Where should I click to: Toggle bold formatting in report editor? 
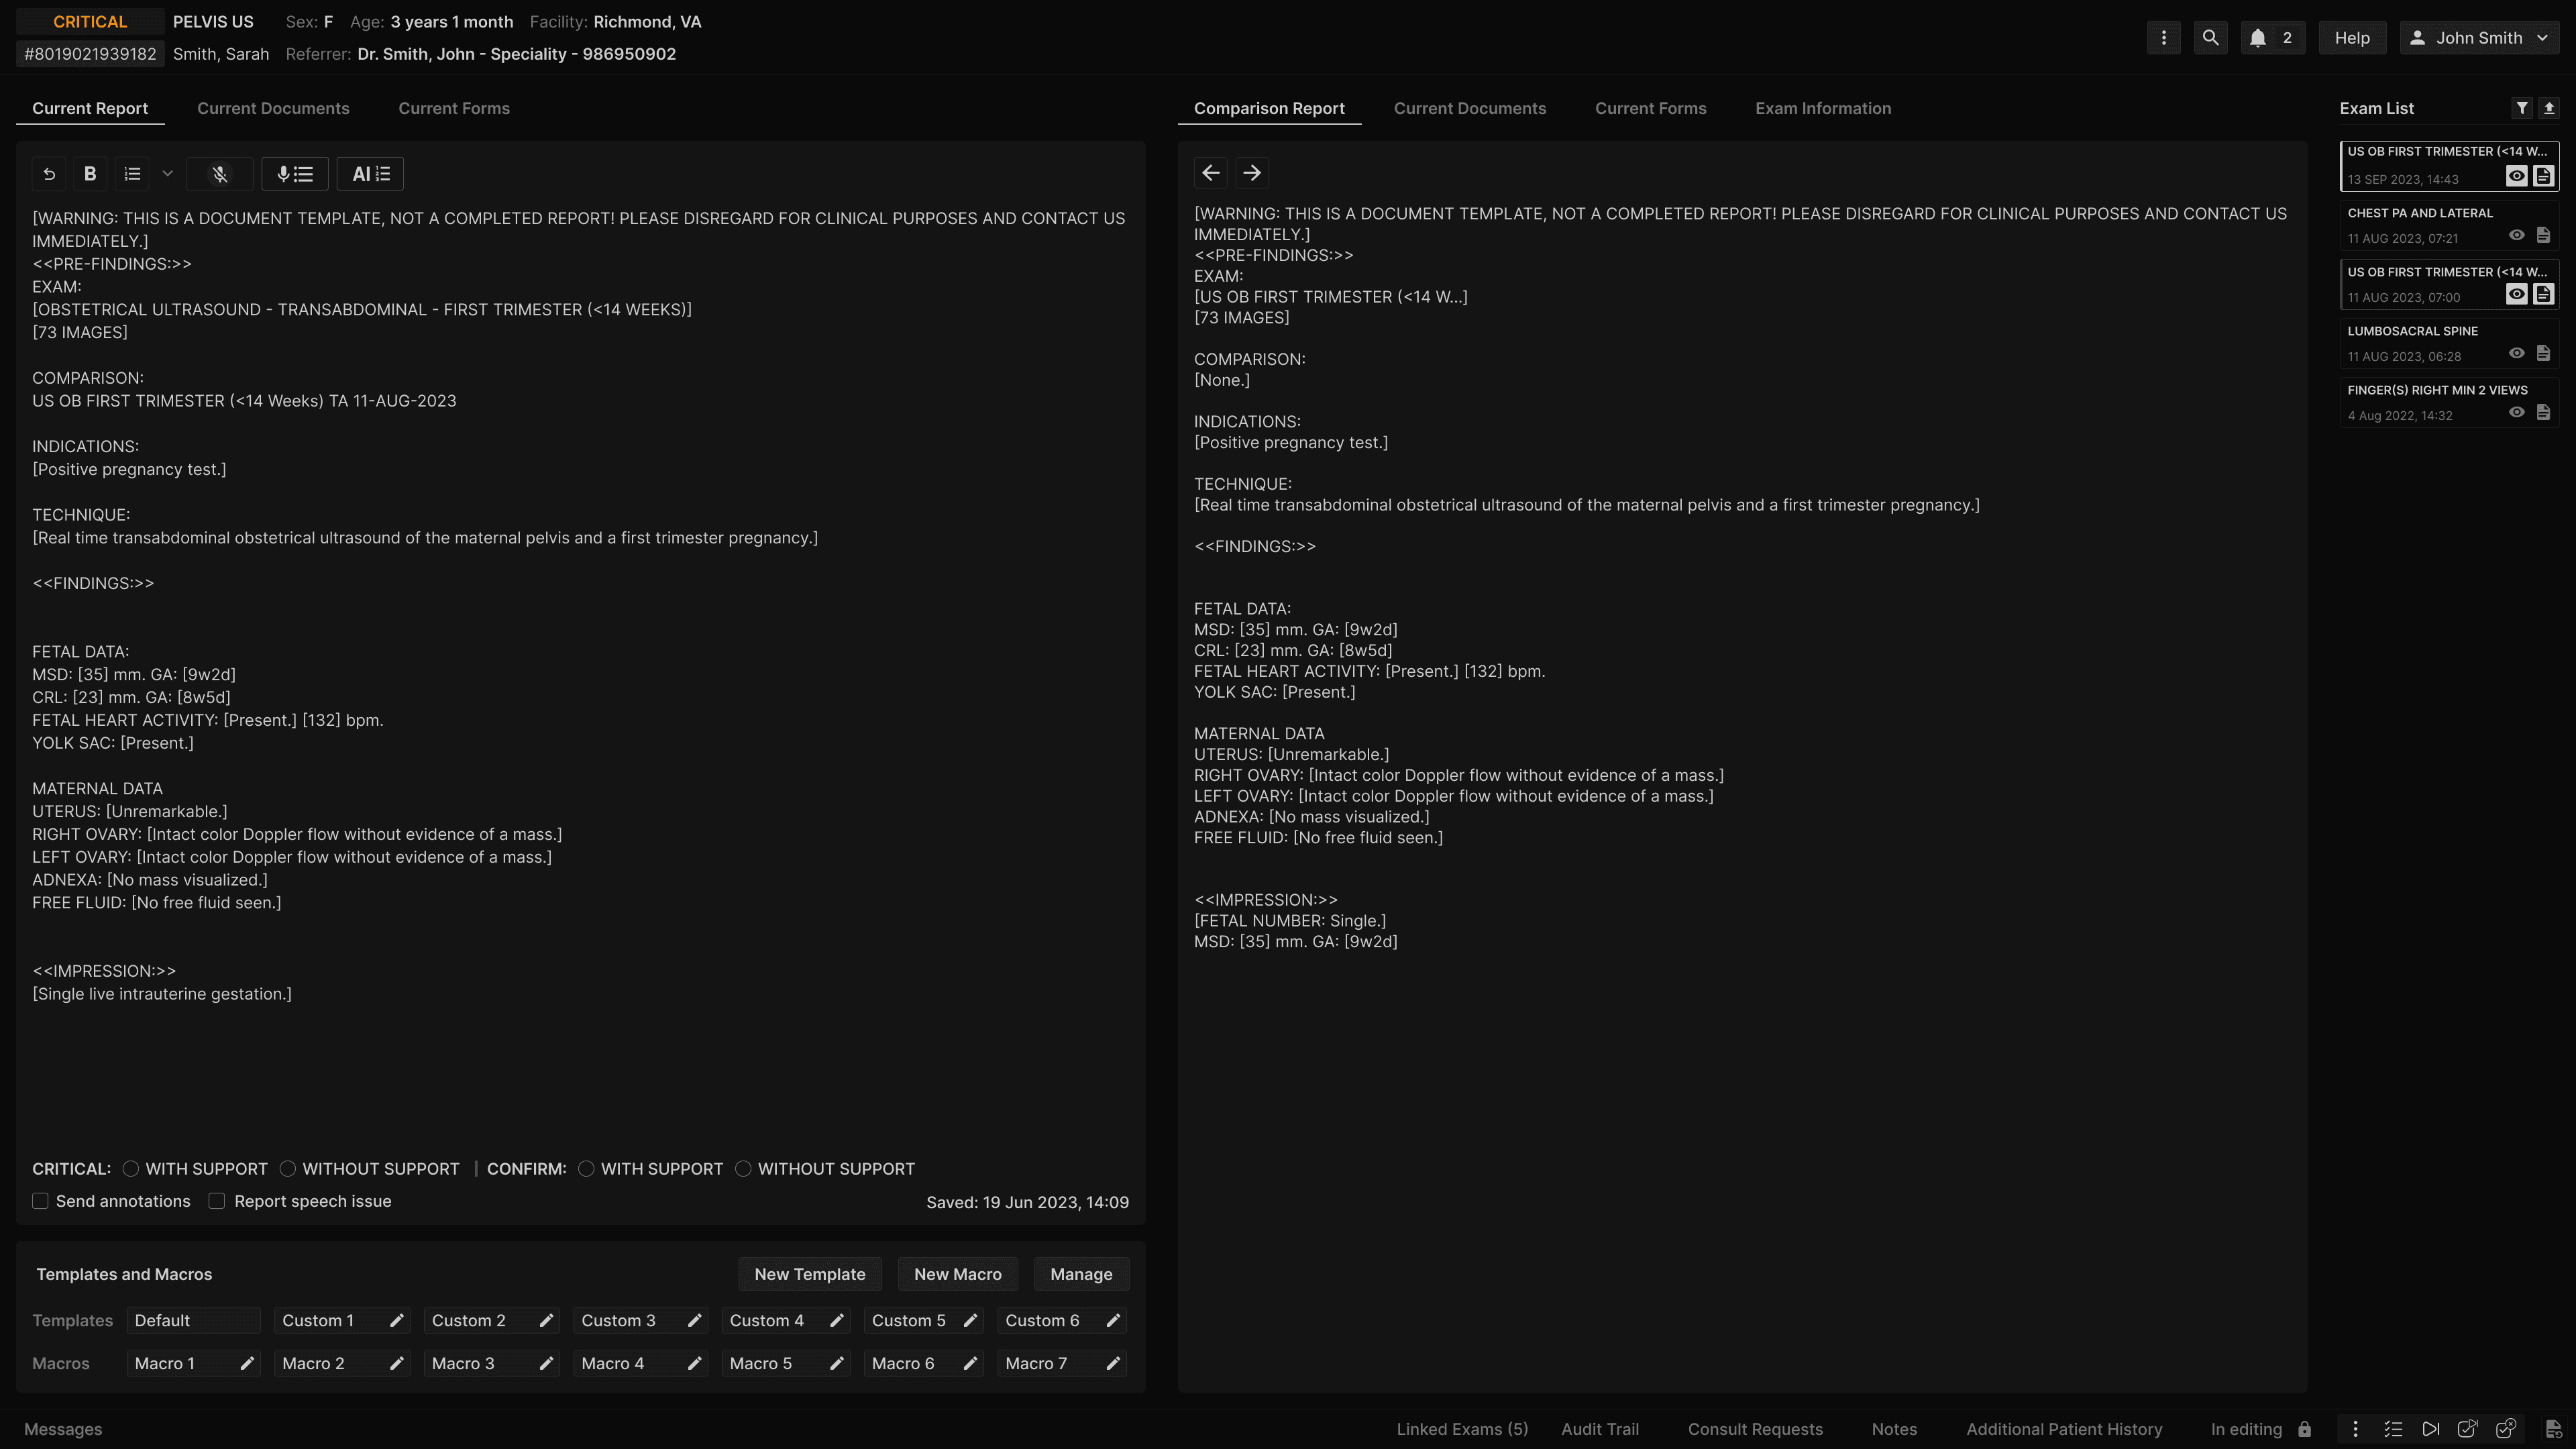pyautogui.click(x=90, y=174)
